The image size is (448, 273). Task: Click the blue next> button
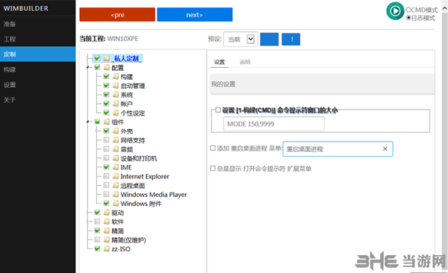point(195,15)
